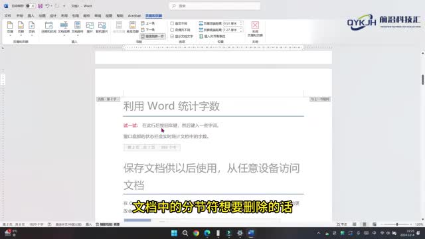Screen dimensions: 425x239
Task: Click the vertical scrollbar thumb
Action: [x=422, y=80]
